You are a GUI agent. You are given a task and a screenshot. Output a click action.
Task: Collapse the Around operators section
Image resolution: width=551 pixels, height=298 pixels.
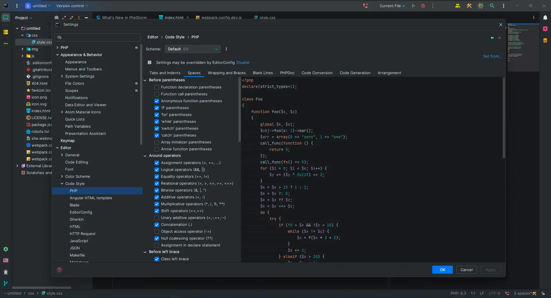coord(145,156)
